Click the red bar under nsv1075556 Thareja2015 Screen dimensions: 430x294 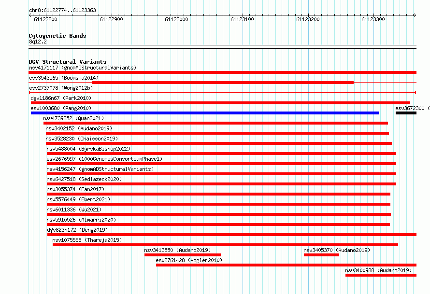click(225, 245)
